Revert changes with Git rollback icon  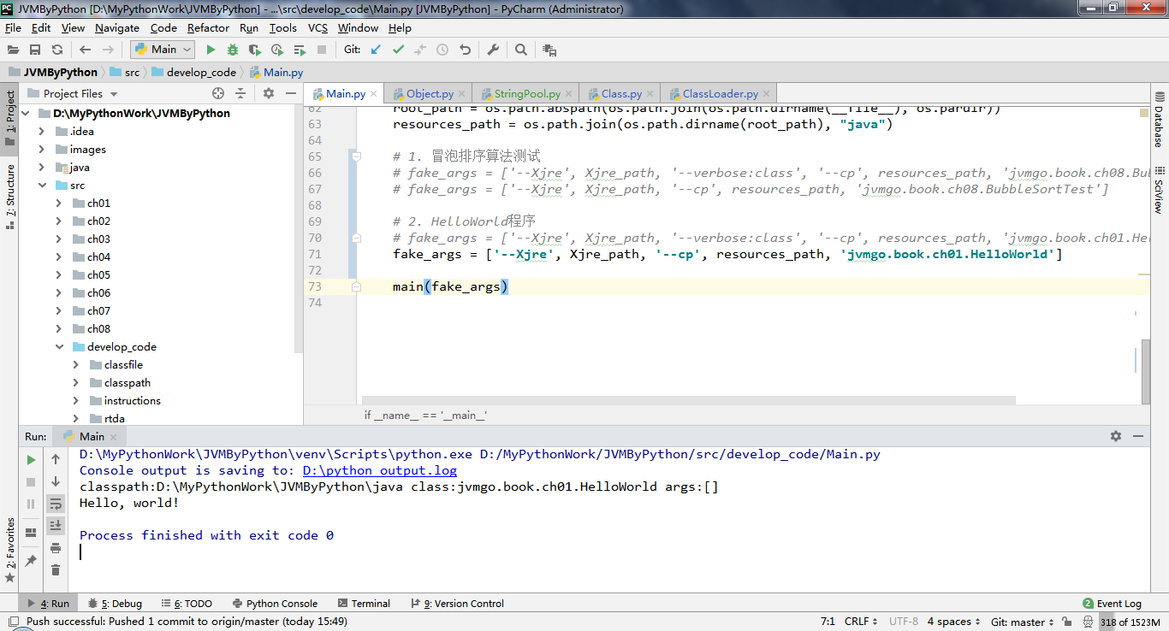[x=465, y=50]
